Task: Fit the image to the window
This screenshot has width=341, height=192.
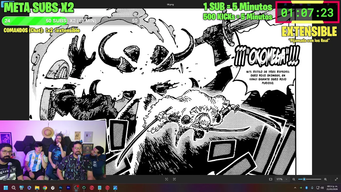Action: (x=271, y=179)
